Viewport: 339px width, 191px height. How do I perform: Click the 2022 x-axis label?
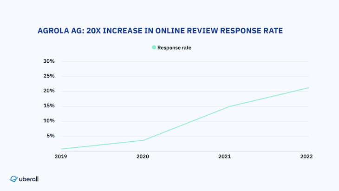coord(306,157)
